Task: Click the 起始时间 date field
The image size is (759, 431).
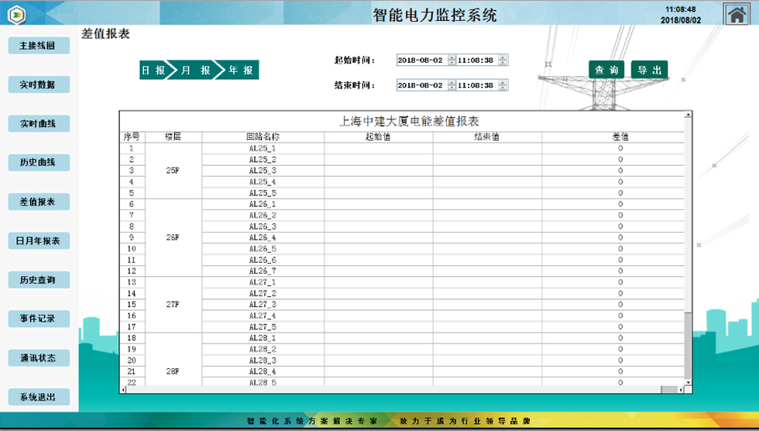Action: pos(421,60)
